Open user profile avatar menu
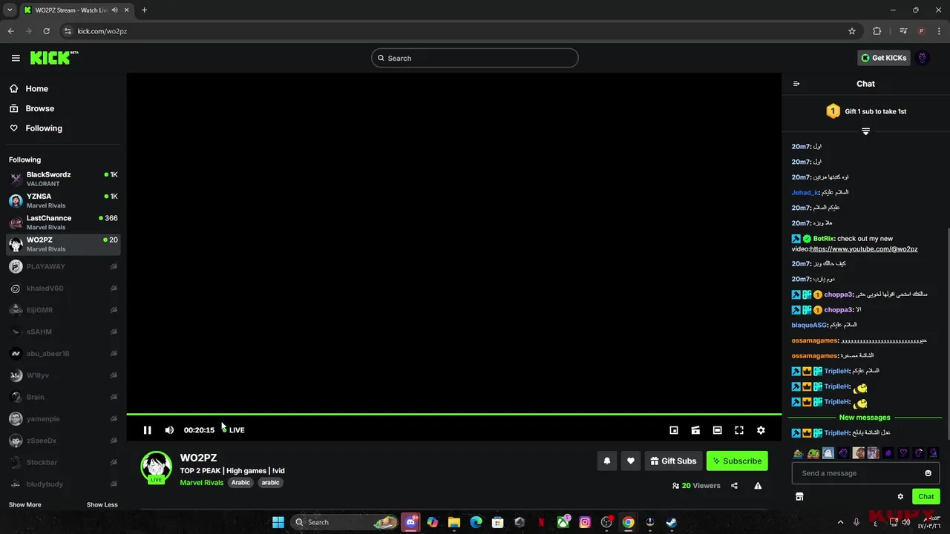 tap(923, 58)
